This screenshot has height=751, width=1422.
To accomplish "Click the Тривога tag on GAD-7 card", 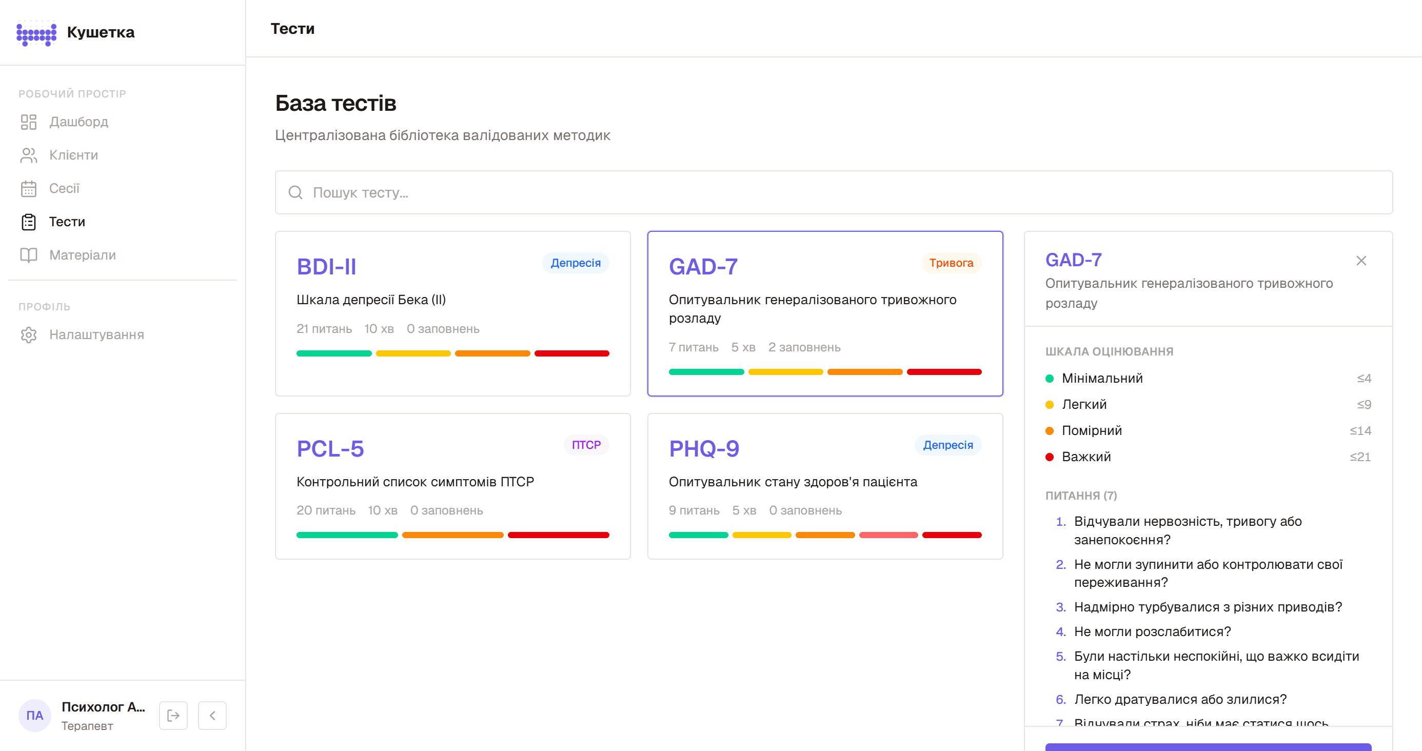I will 951,263.
